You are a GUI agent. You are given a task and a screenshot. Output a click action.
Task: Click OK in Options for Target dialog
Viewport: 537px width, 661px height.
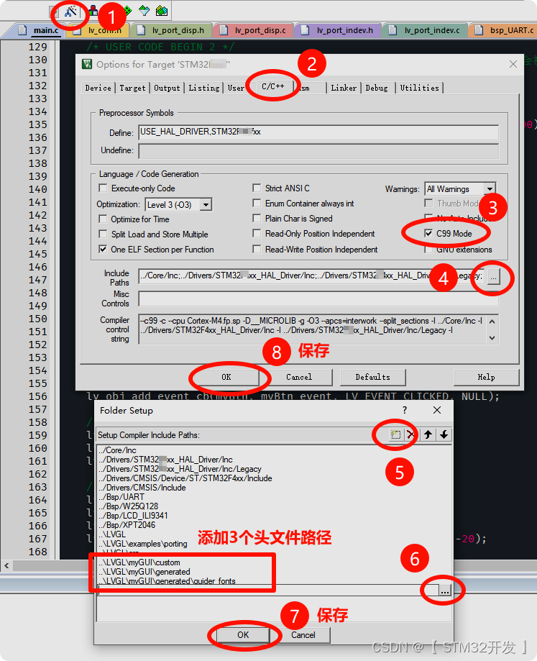tap(226, 377)
